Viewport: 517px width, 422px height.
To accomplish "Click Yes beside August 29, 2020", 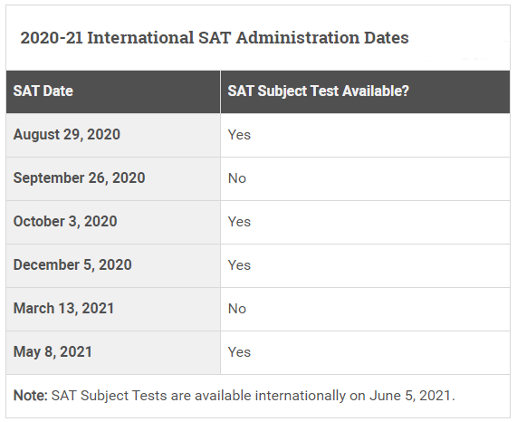I will (239, 135).
